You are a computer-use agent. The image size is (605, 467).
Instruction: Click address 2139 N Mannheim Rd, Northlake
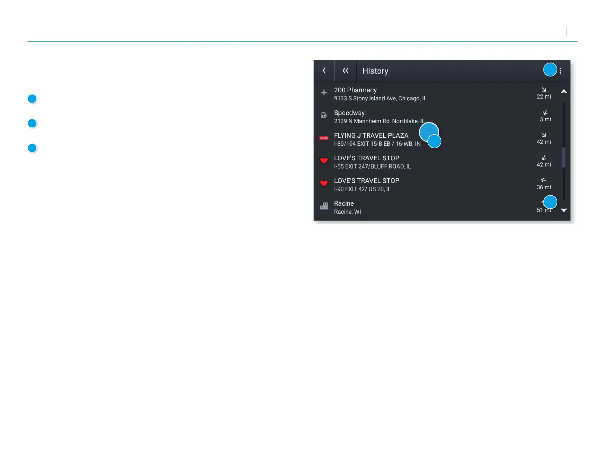(379, 121)
